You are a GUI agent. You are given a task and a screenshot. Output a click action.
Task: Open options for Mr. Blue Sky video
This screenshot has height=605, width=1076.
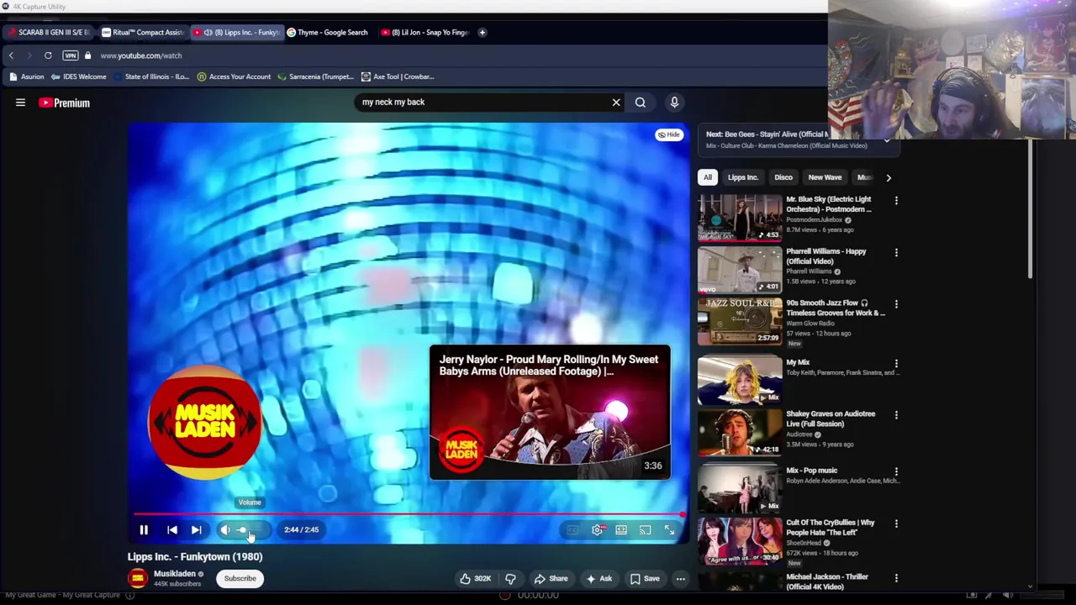coord(896,201)
